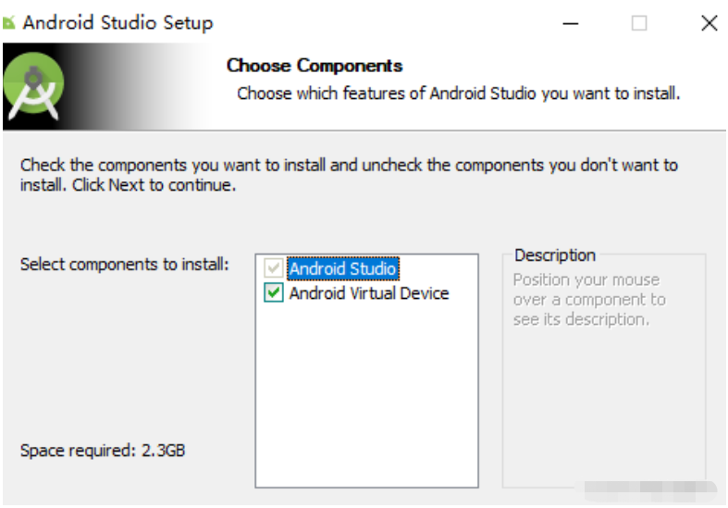Click the disabled maximize window button
This screenshot has height=508, width=728.
coord(639,23)
